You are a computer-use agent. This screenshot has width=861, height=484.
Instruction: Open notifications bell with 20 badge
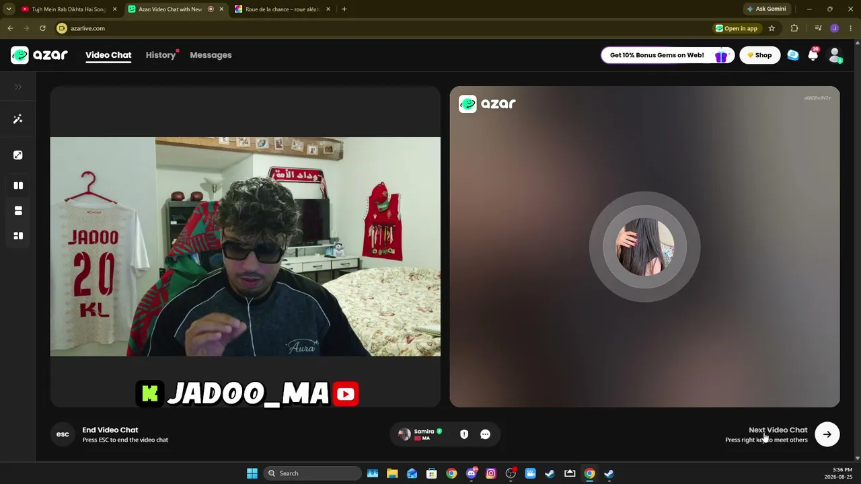pos(813,55)
